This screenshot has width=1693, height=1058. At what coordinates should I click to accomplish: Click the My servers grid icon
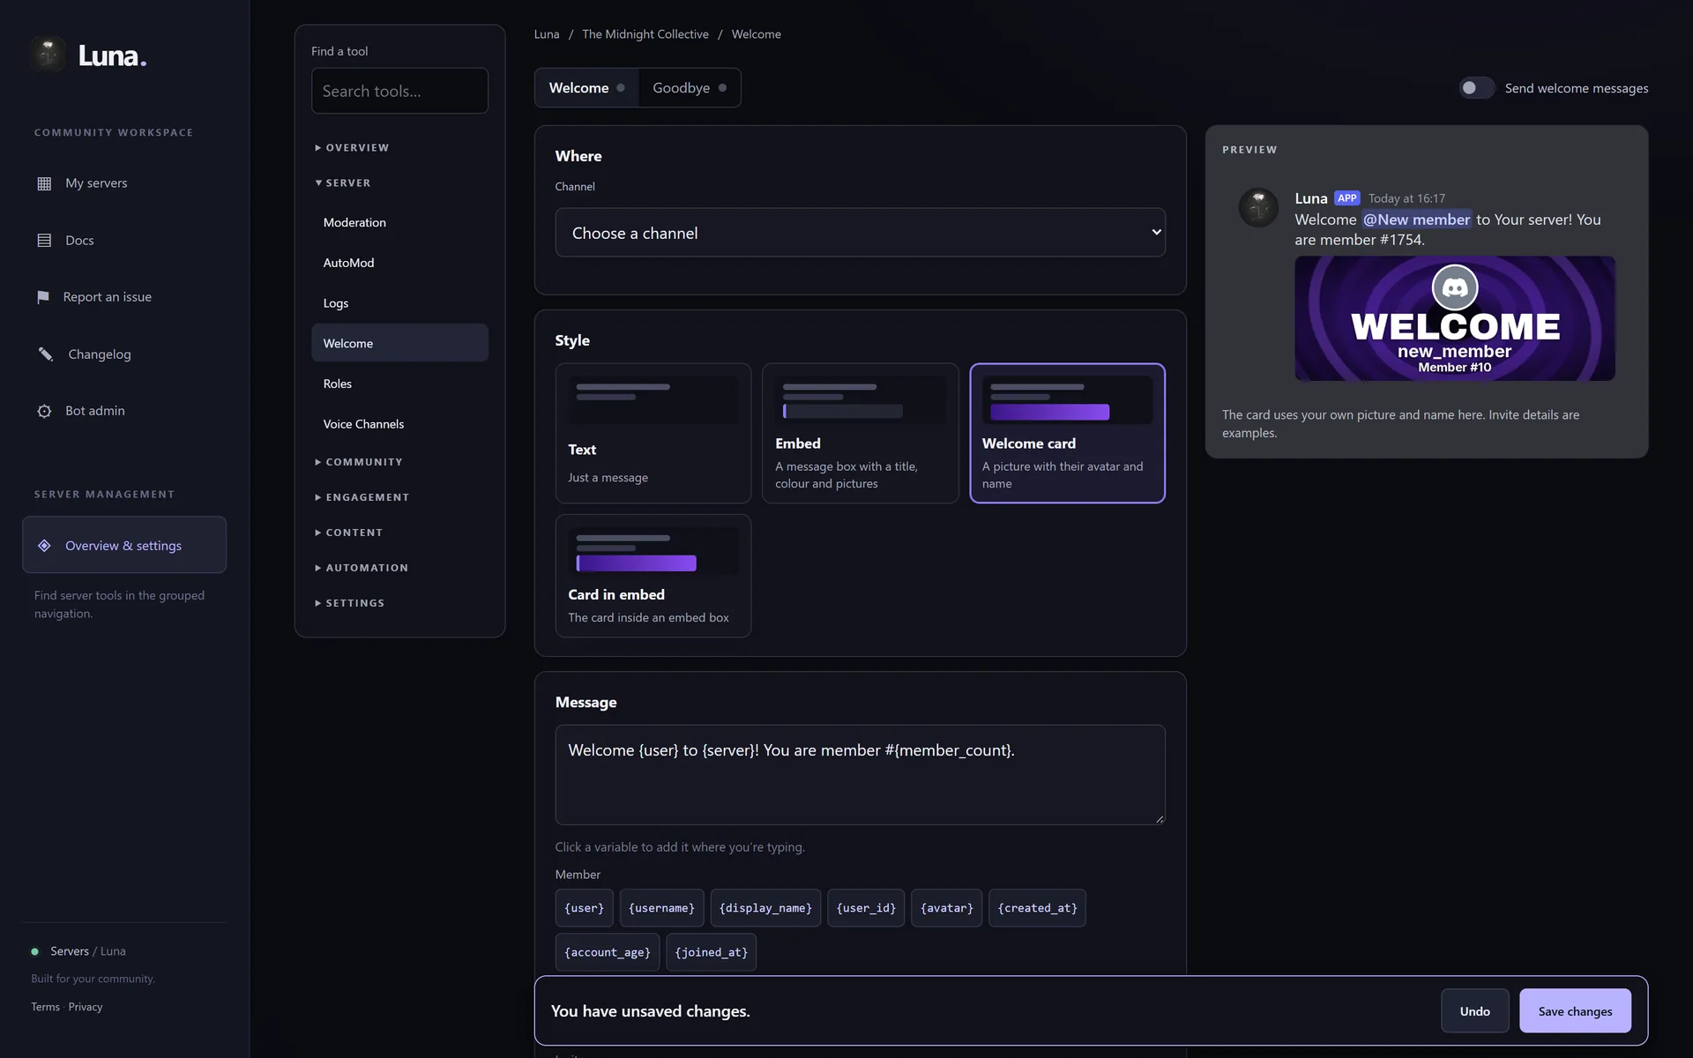point(44,183)
